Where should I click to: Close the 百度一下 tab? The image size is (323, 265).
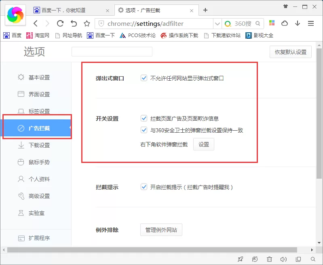107,10
